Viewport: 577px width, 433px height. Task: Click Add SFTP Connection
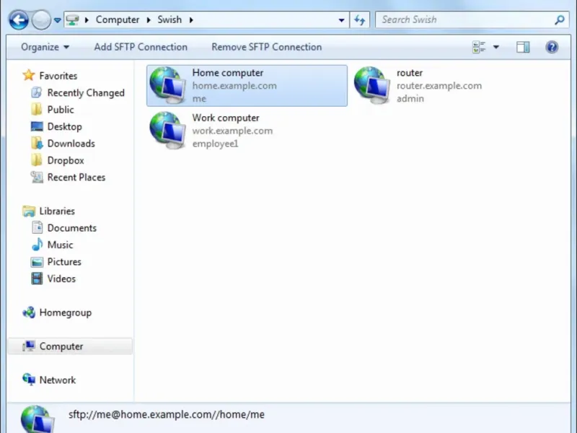[141, 47]
